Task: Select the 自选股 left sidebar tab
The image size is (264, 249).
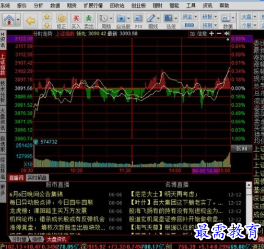Action: (x=3, y=144)
